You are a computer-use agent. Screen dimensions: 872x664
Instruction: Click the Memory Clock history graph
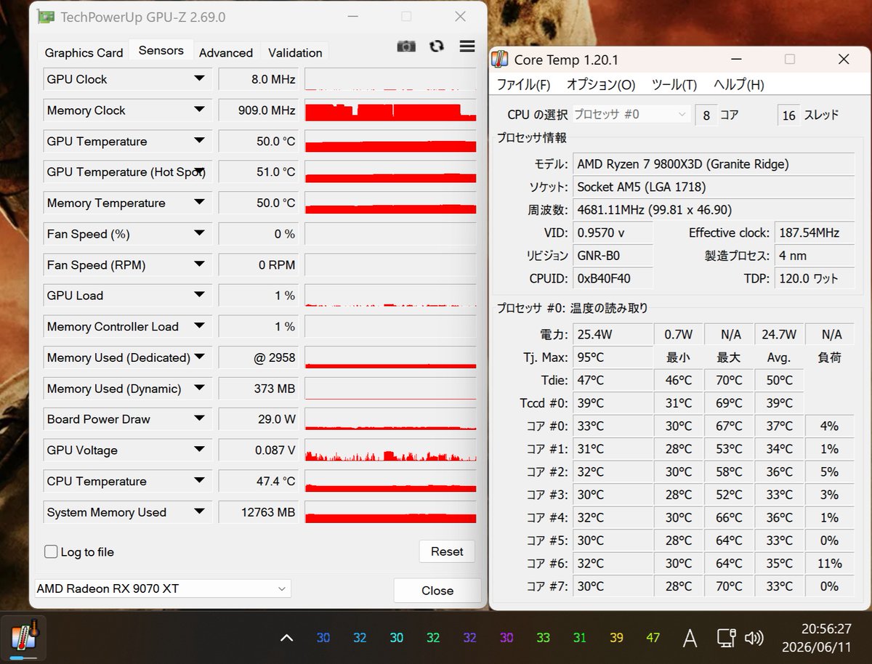(x=390, y=110)
